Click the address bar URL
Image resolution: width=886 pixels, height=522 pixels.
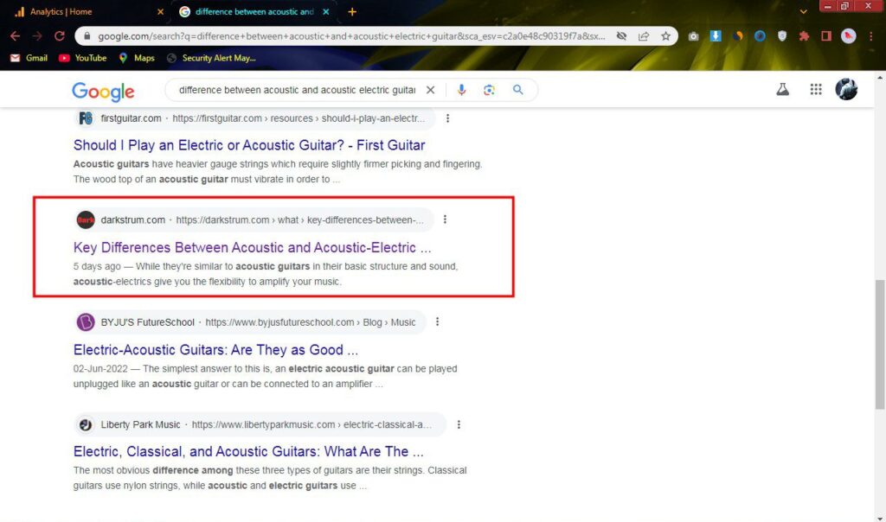click(351, 36)
